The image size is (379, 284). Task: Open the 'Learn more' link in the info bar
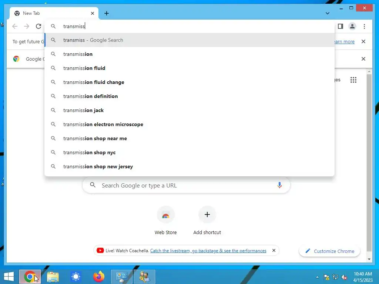coord(345,41)
